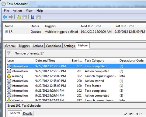Click next run time 10/1/2012 12:00:00 AM

96,32
